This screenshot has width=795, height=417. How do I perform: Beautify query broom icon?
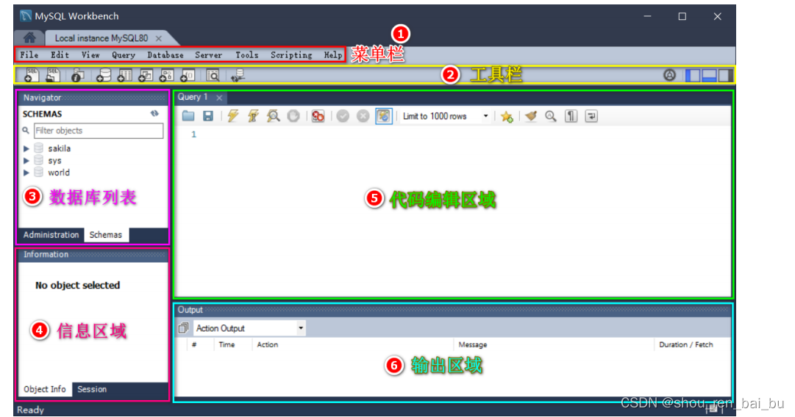pos(531,116)
